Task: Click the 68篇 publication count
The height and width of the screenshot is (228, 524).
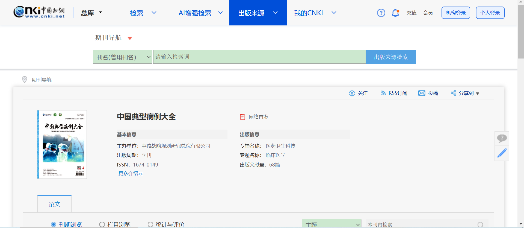Action: 274,165
